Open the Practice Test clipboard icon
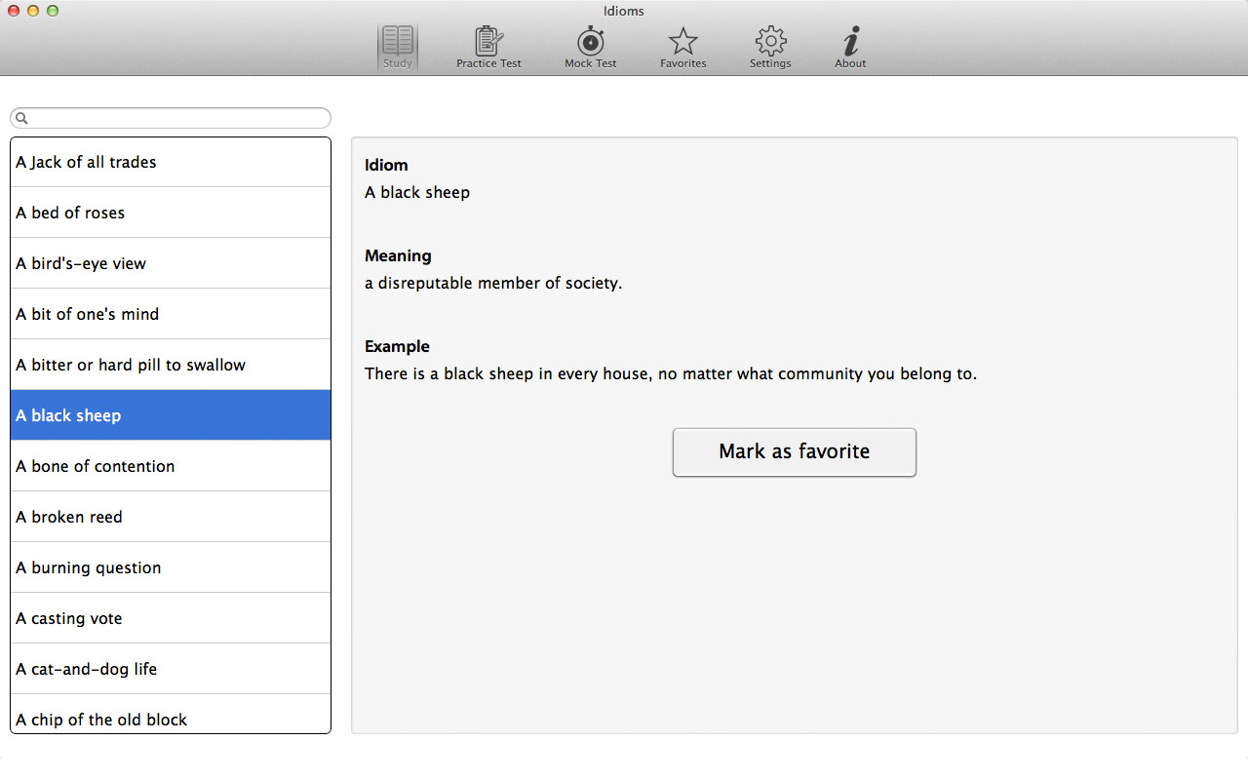This screenshot has height=780, width=1248. pyautogui.click(x=488, y=42)
